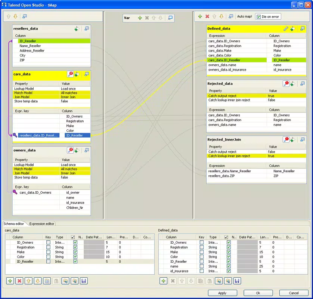This screenshot has height=299, width=313.
Task: Save cars_data schema with floppy icon
Action: (84, 281)
